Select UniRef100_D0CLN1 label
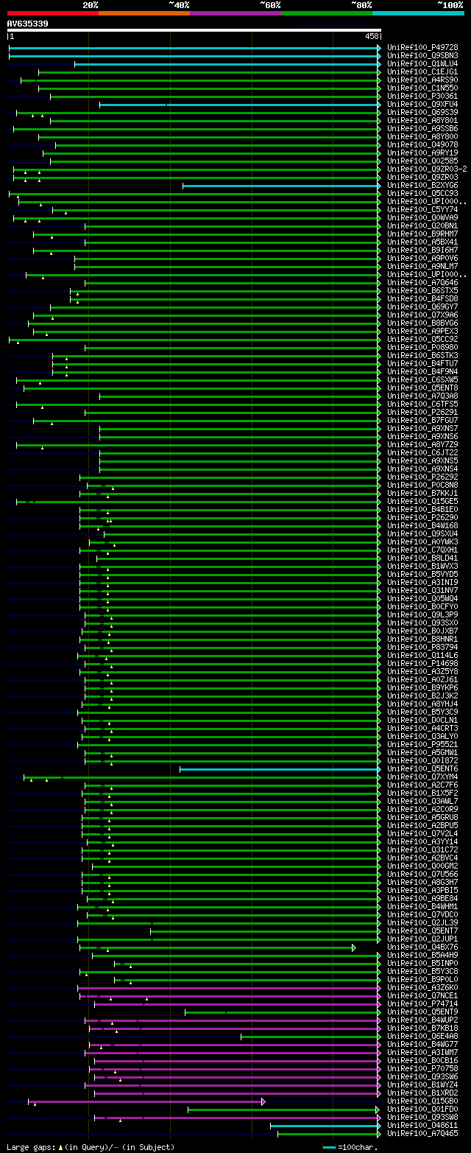This screenshot has width=471, height=1153. point(422,720)
